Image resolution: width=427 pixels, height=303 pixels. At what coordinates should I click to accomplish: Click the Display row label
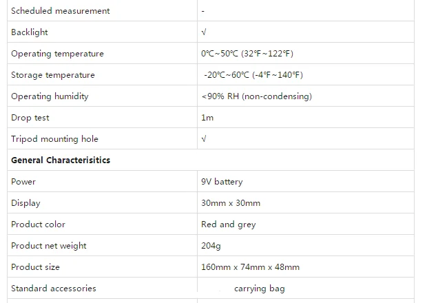(25, 203)
